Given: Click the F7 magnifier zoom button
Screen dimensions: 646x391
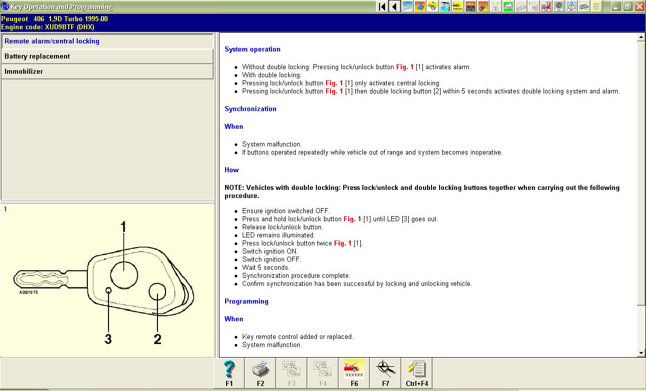Looking at the screenshot, I should pos(386,373).
